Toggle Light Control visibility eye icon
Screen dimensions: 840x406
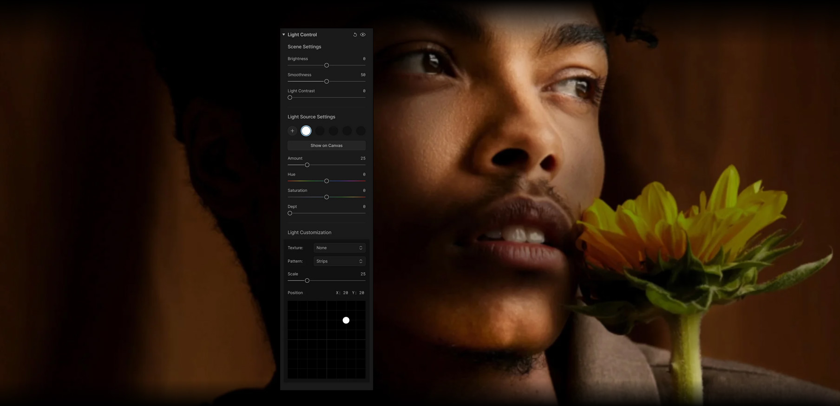tap(363, 35)
